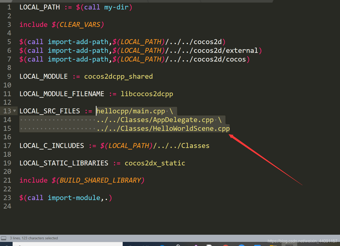The width and height of the screenshot is (340, 246).
Task: Click LOCAL_SRC_FILES variable name
Action: pos(50,111)
